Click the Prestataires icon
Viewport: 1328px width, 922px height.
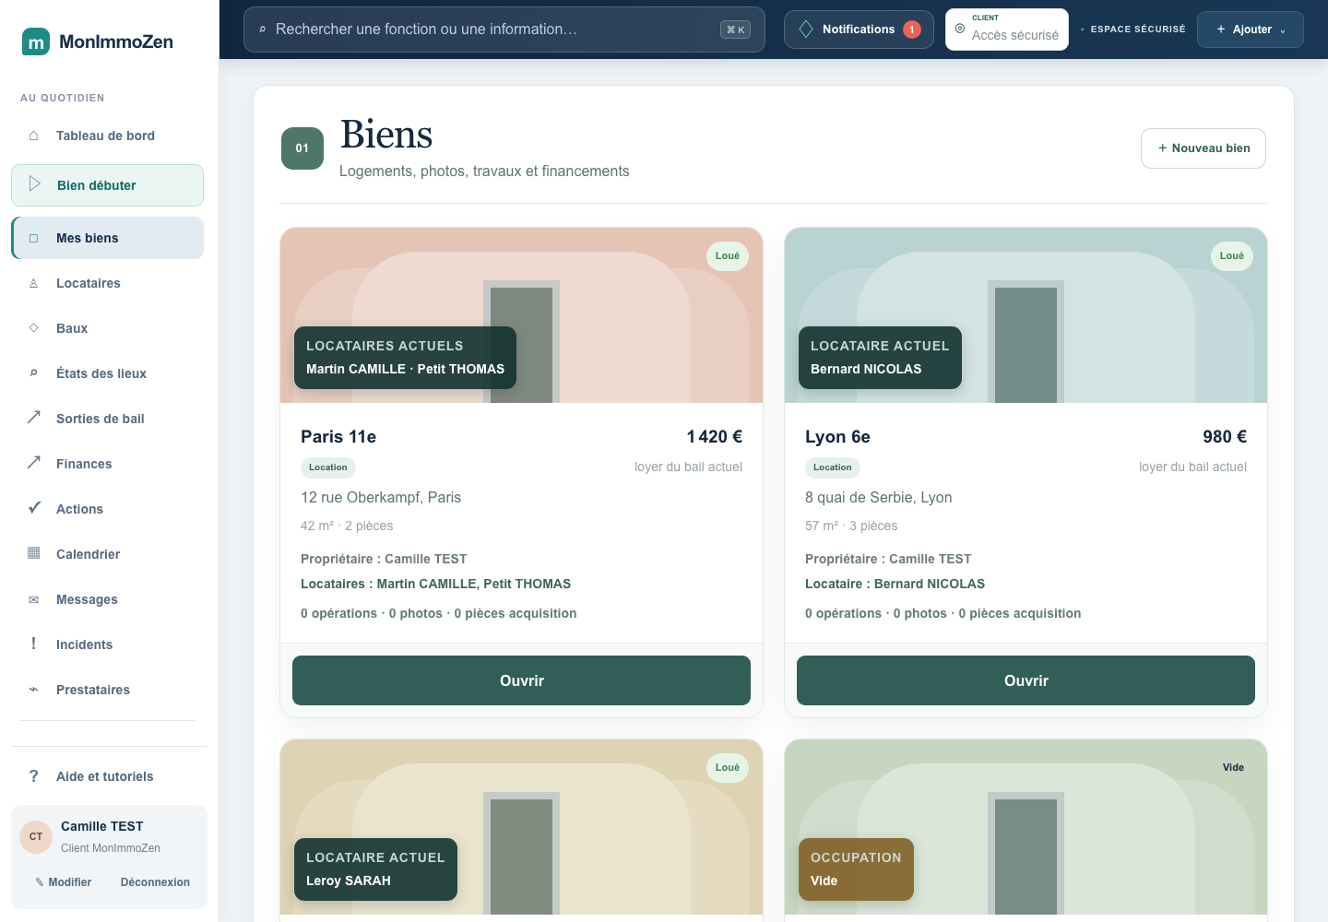coord(34,689)
